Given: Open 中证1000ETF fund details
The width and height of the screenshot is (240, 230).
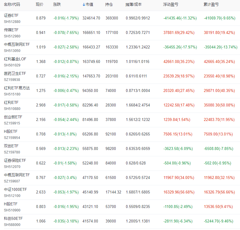Looking at the screenshot, I should coord(14,189).
